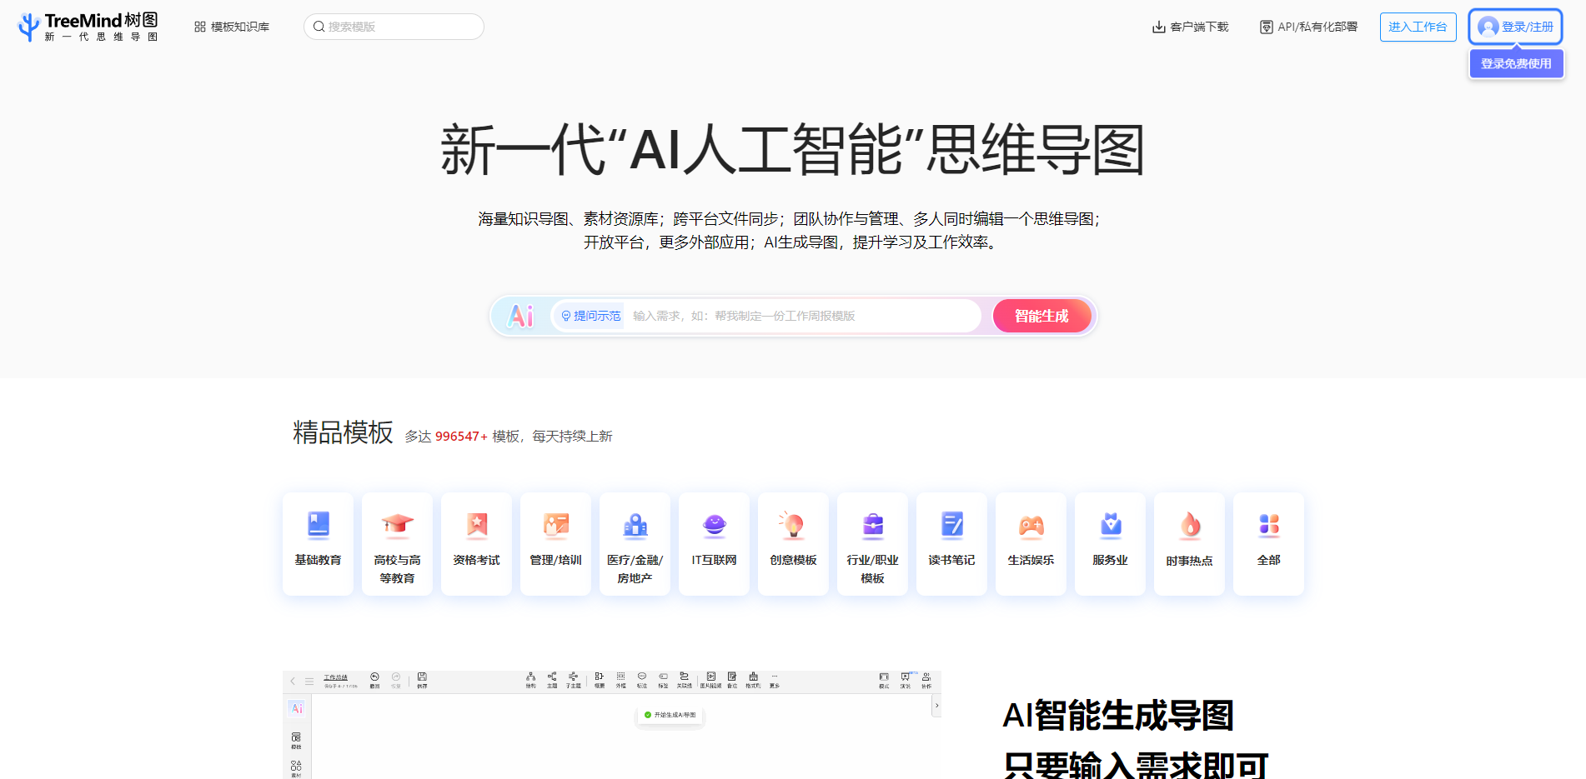This screenshot has width=1586, height=779.
Task: Click inside the 搜索模版 search field
Action: (x=392, y=26)
